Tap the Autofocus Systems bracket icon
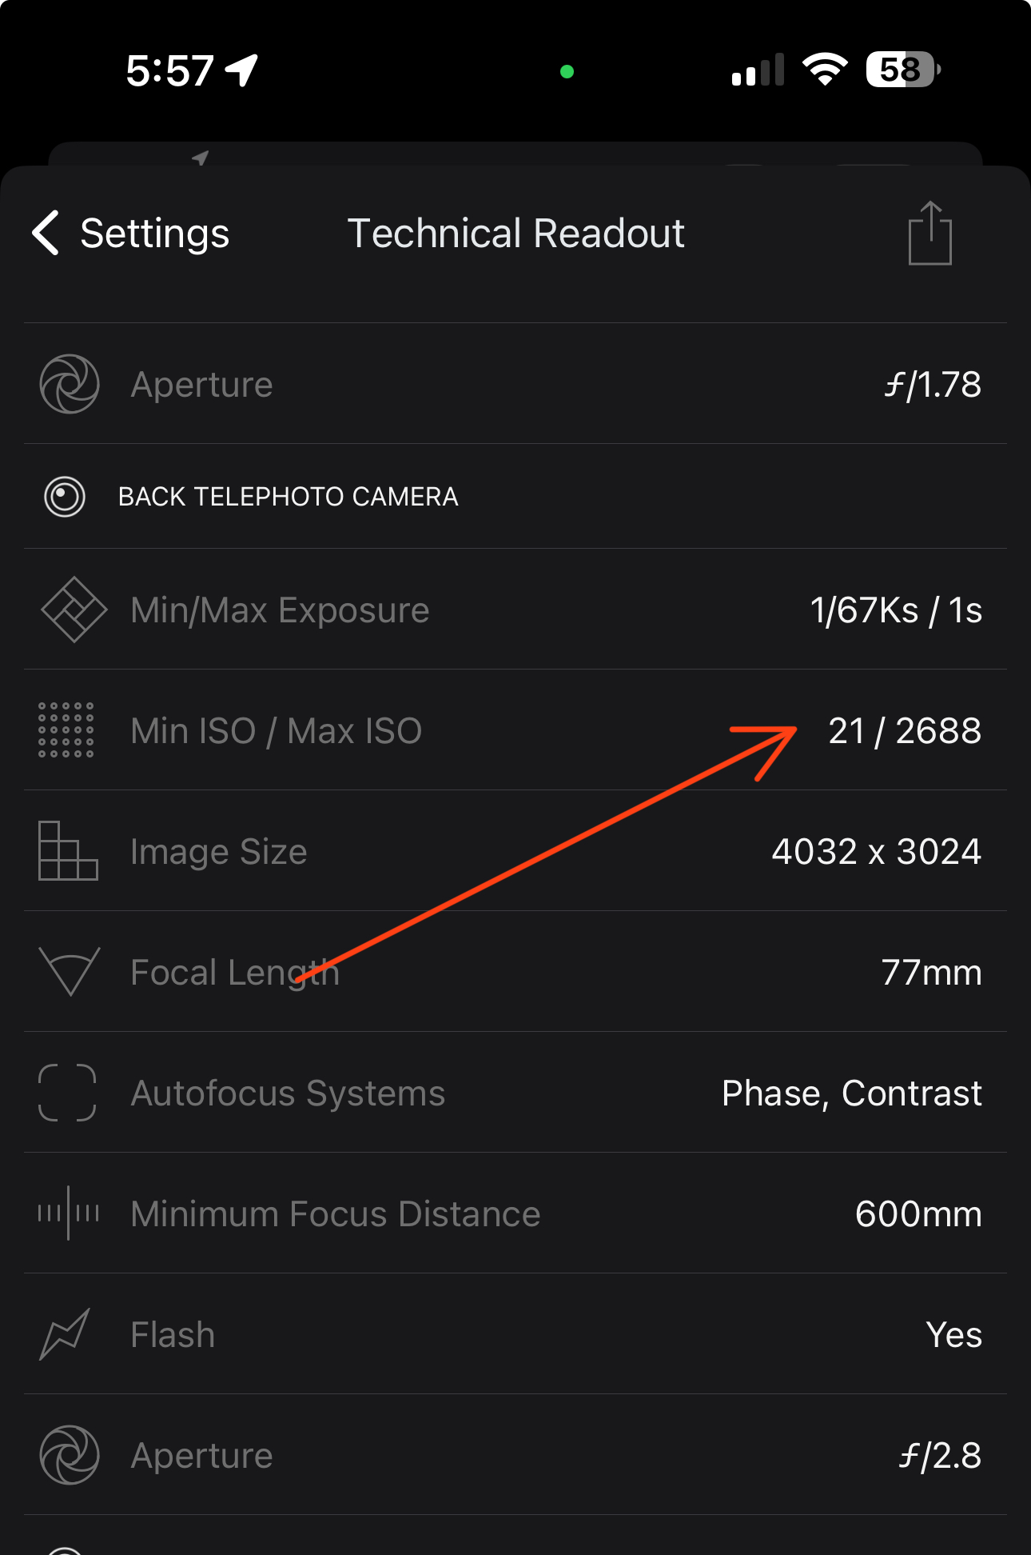1031x1555 pixels. pos(67,1093)
